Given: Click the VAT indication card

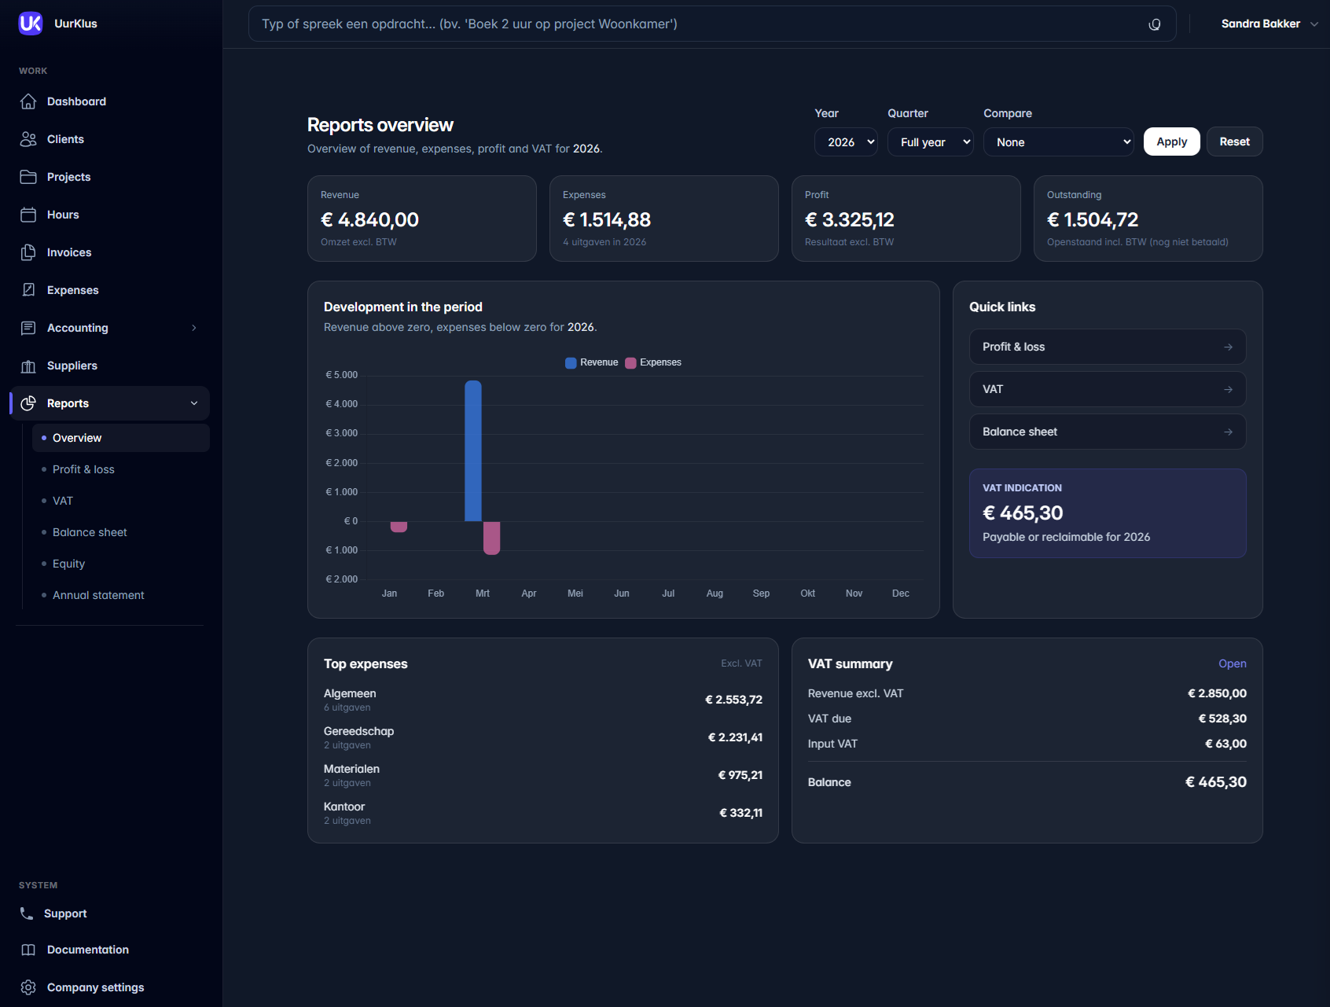Looking at the screenshot, I should pos(1108,513).
